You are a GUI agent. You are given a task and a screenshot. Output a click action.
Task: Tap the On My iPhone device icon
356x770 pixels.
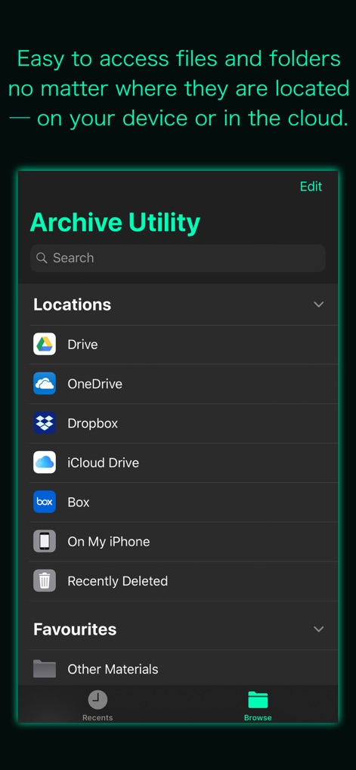[x=44, y=541]
